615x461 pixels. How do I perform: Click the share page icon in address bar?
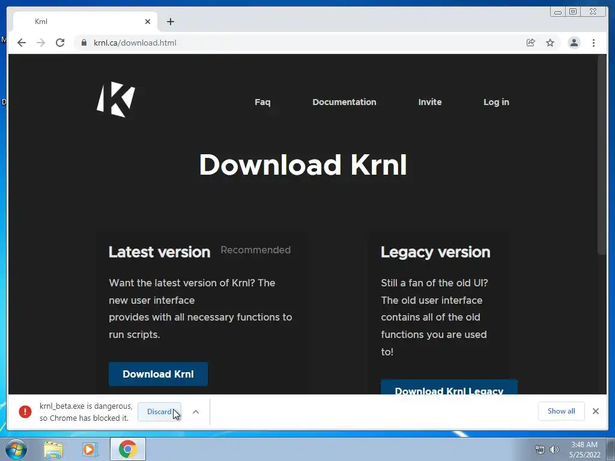tap(531, 43)
